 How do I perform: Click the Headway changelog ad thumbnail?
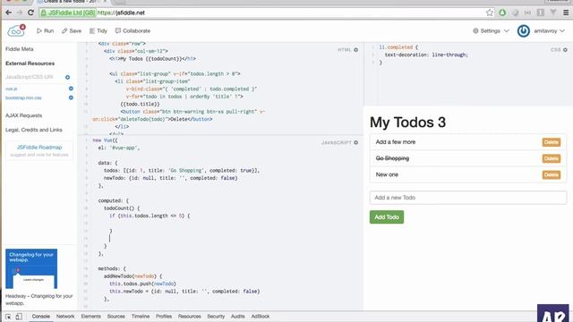click(31, 268)
